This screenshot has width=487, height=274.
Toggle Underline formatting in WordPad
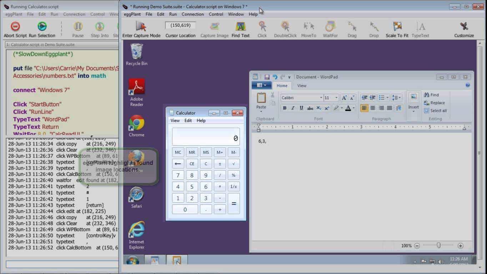tap(301, 108)
